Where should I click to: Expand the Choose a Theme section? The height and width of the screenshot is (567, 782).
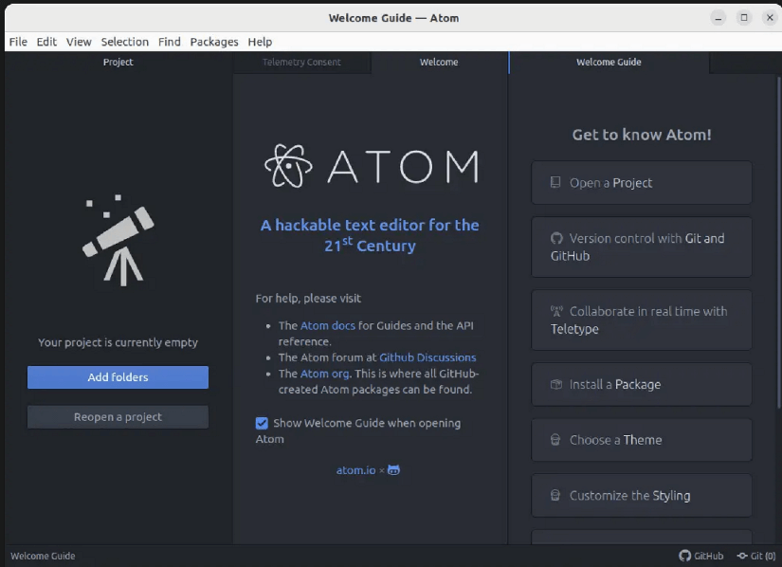pos(642,440)
